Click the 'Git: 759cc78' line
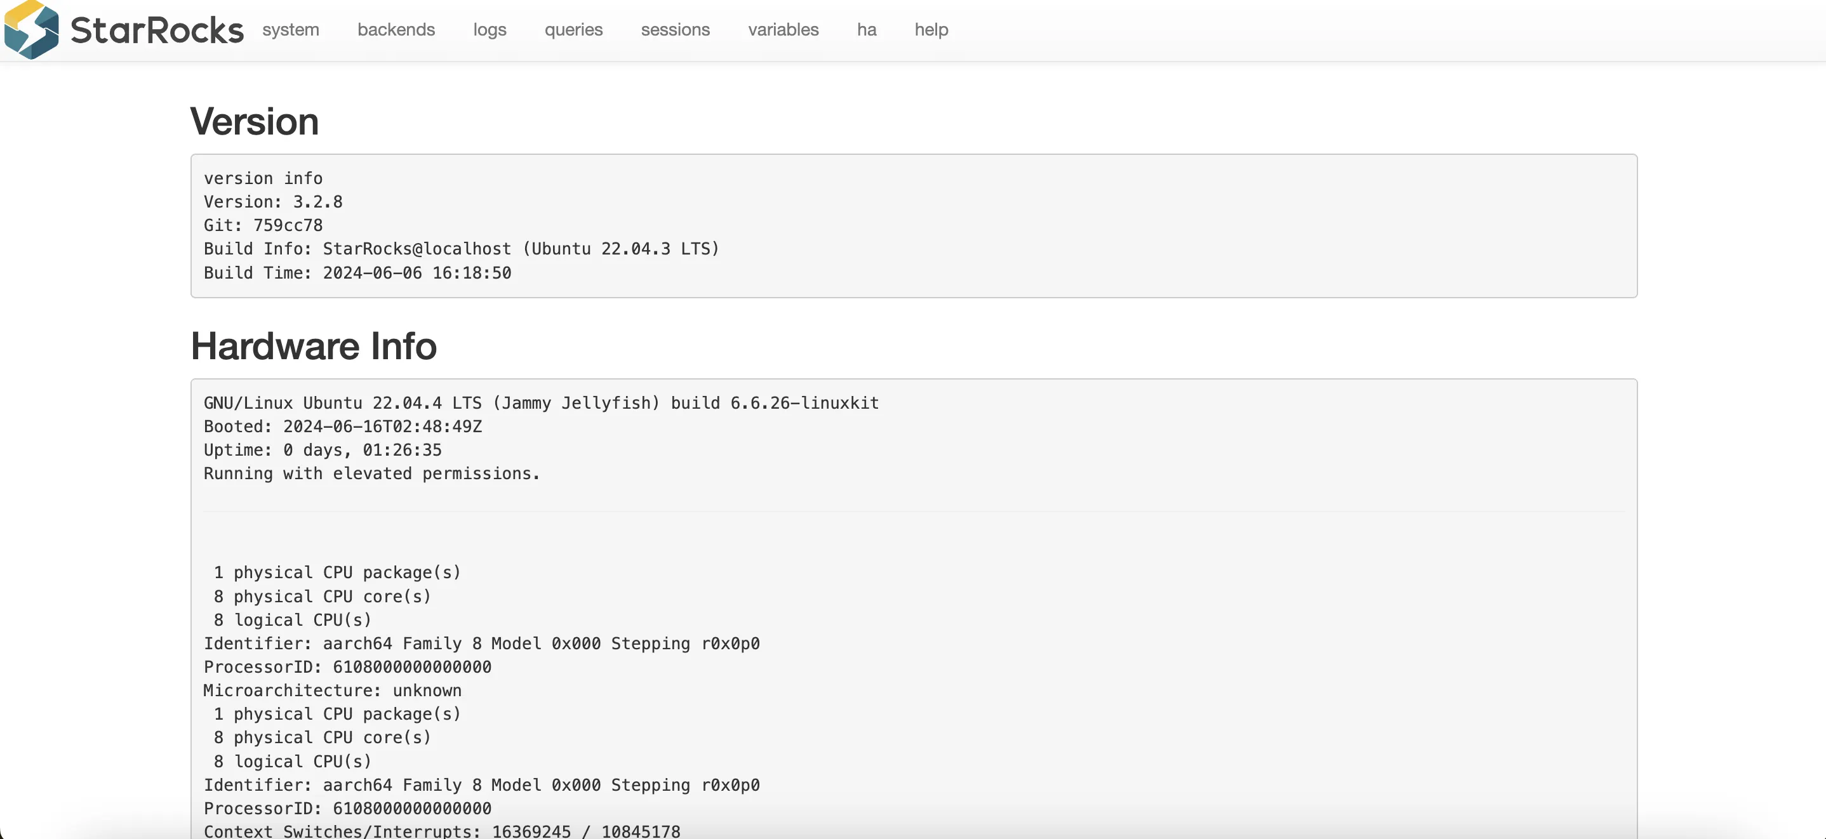Screen dimensions: 1826x839 pyautogui.click(x=263, y=225)
